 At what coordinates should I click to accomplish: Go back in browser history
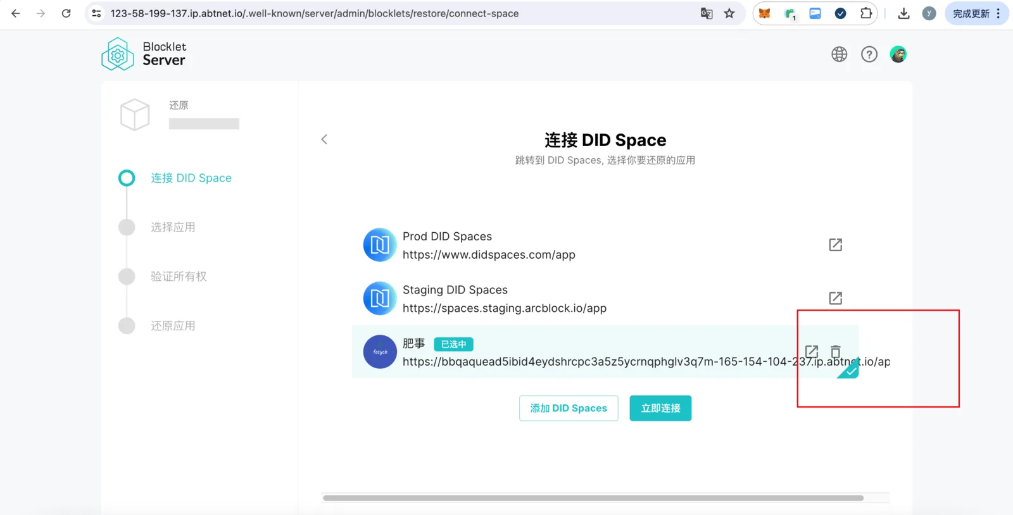point(16,13)
